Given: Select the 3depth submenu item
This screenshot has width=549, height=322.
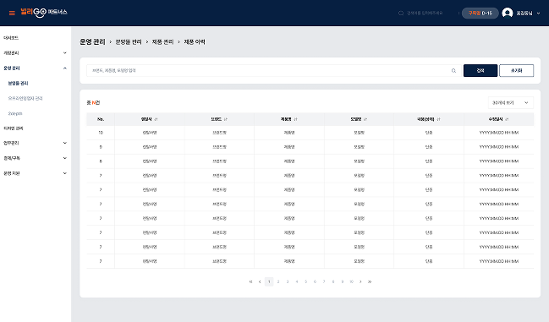Looking at the screenshot, I should click(15, 113).
